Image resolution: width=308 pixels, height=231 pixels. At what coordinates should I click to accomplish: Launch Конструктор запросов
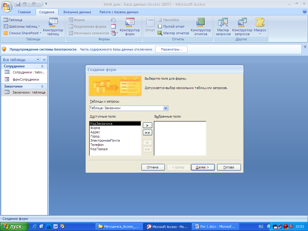click(242, 26)
